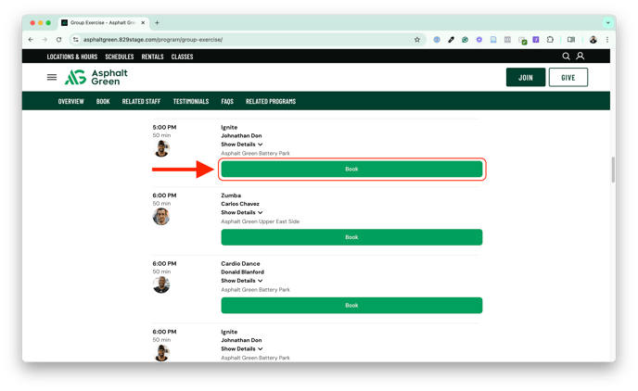Jump to the Related Programs section
638x391 pixels.
pyautogui.click(x=271, y=101)
